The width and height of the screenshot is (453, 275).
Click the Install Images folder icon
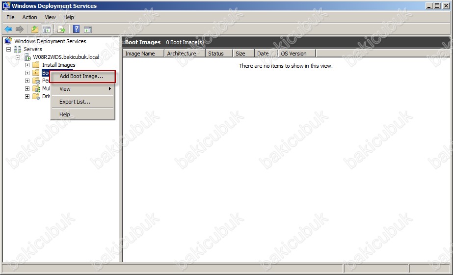click(36, 65)
